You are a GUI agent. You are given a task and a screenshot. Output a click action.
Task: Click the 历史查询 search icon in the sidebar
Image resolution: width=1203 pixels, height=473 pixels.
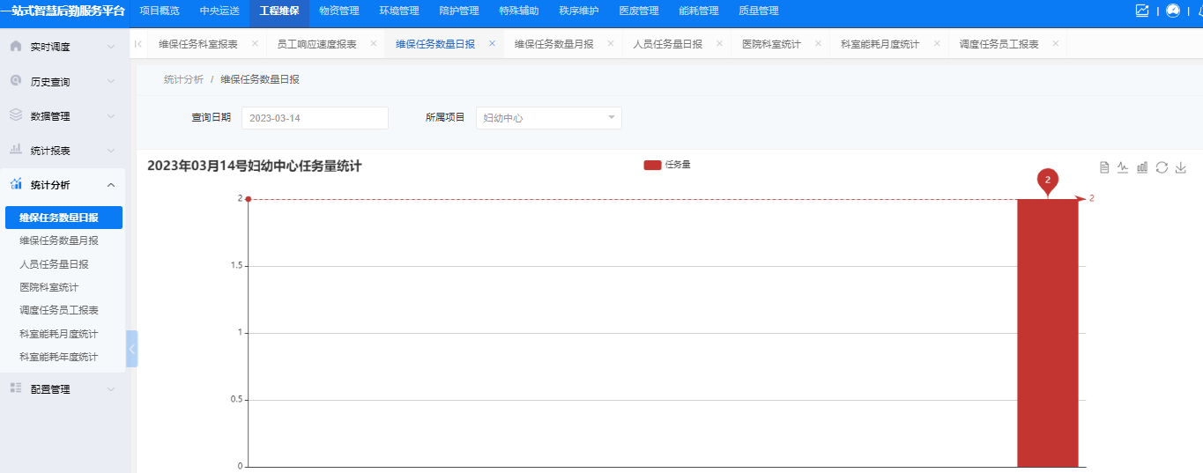point(16,81)
